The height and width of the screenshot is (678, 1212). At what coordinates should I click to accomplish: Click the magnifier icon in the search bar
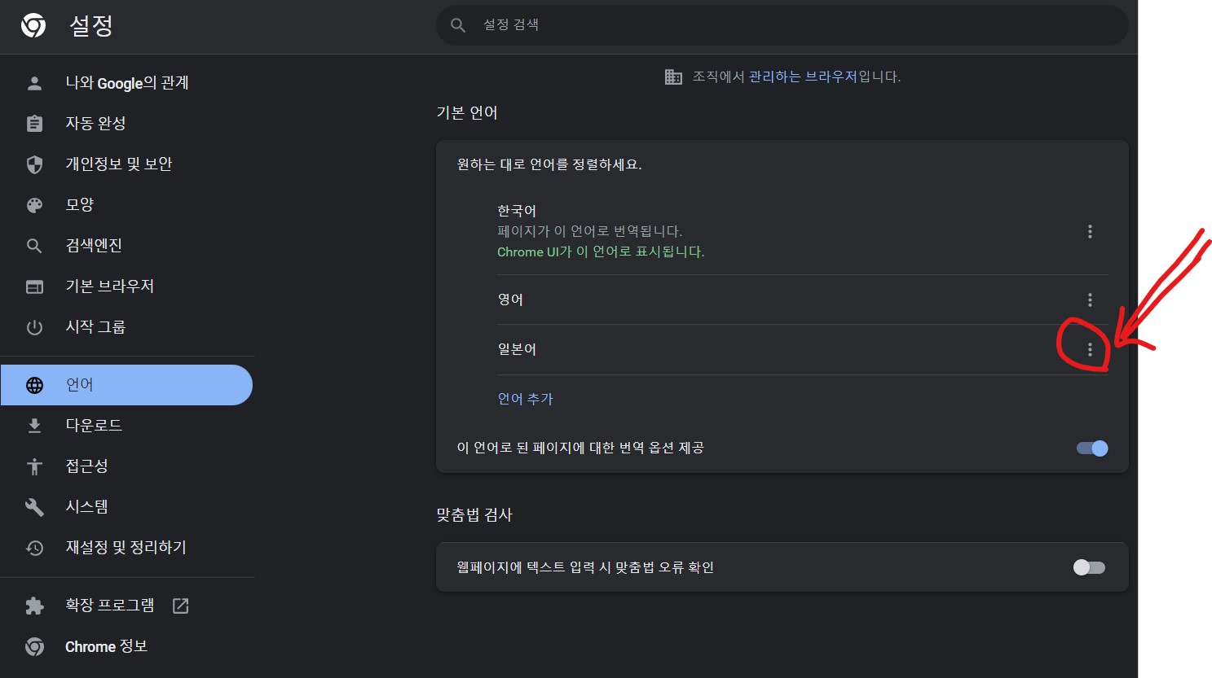pos(458,25)
